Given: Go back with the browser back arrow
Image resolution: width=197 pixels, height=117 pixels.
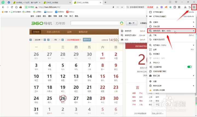Looking at the screenshot, I should point(3,7).
